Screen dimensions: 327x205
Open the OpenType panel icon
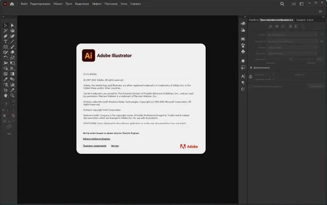tap(243, 89)
